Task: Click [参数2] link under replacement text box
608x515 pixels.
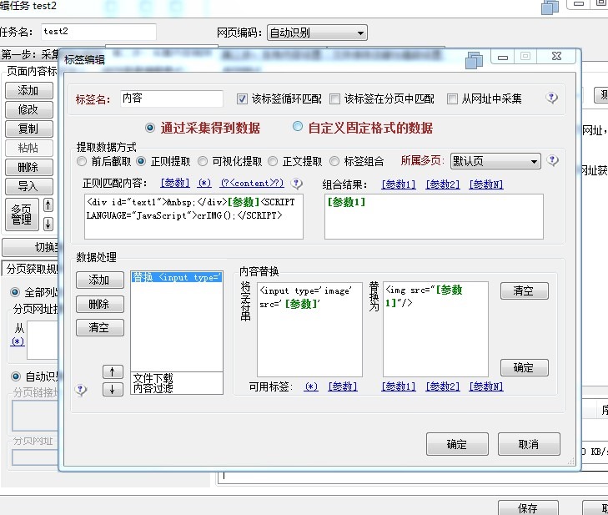Action: coord(442,386)
